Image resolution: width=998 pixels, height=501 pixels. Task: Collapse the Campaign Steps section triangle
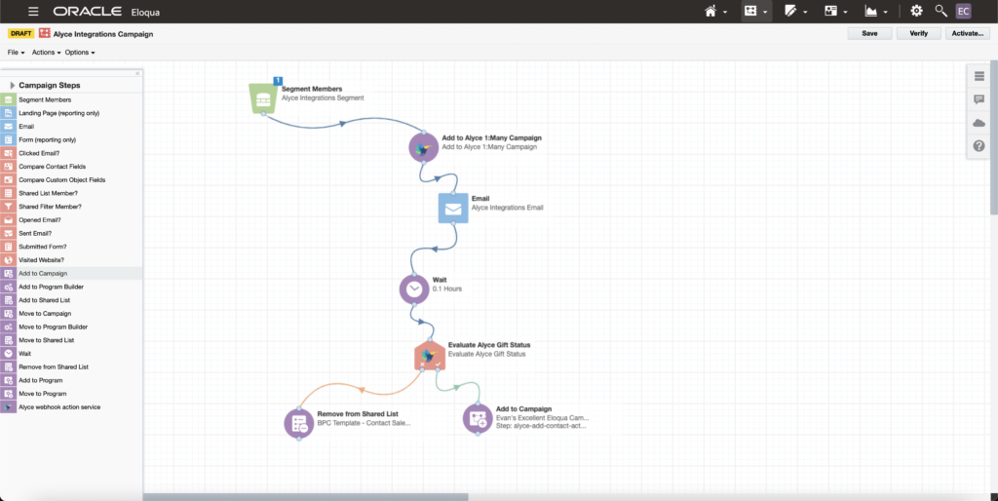tap(12, 86)
